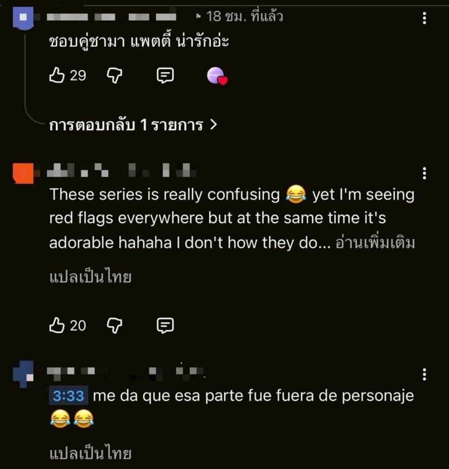The width and height of the screenshot is (449, 469).
Task: Open the orange avatar of English commenter
Action: click(x=23, y=173)
